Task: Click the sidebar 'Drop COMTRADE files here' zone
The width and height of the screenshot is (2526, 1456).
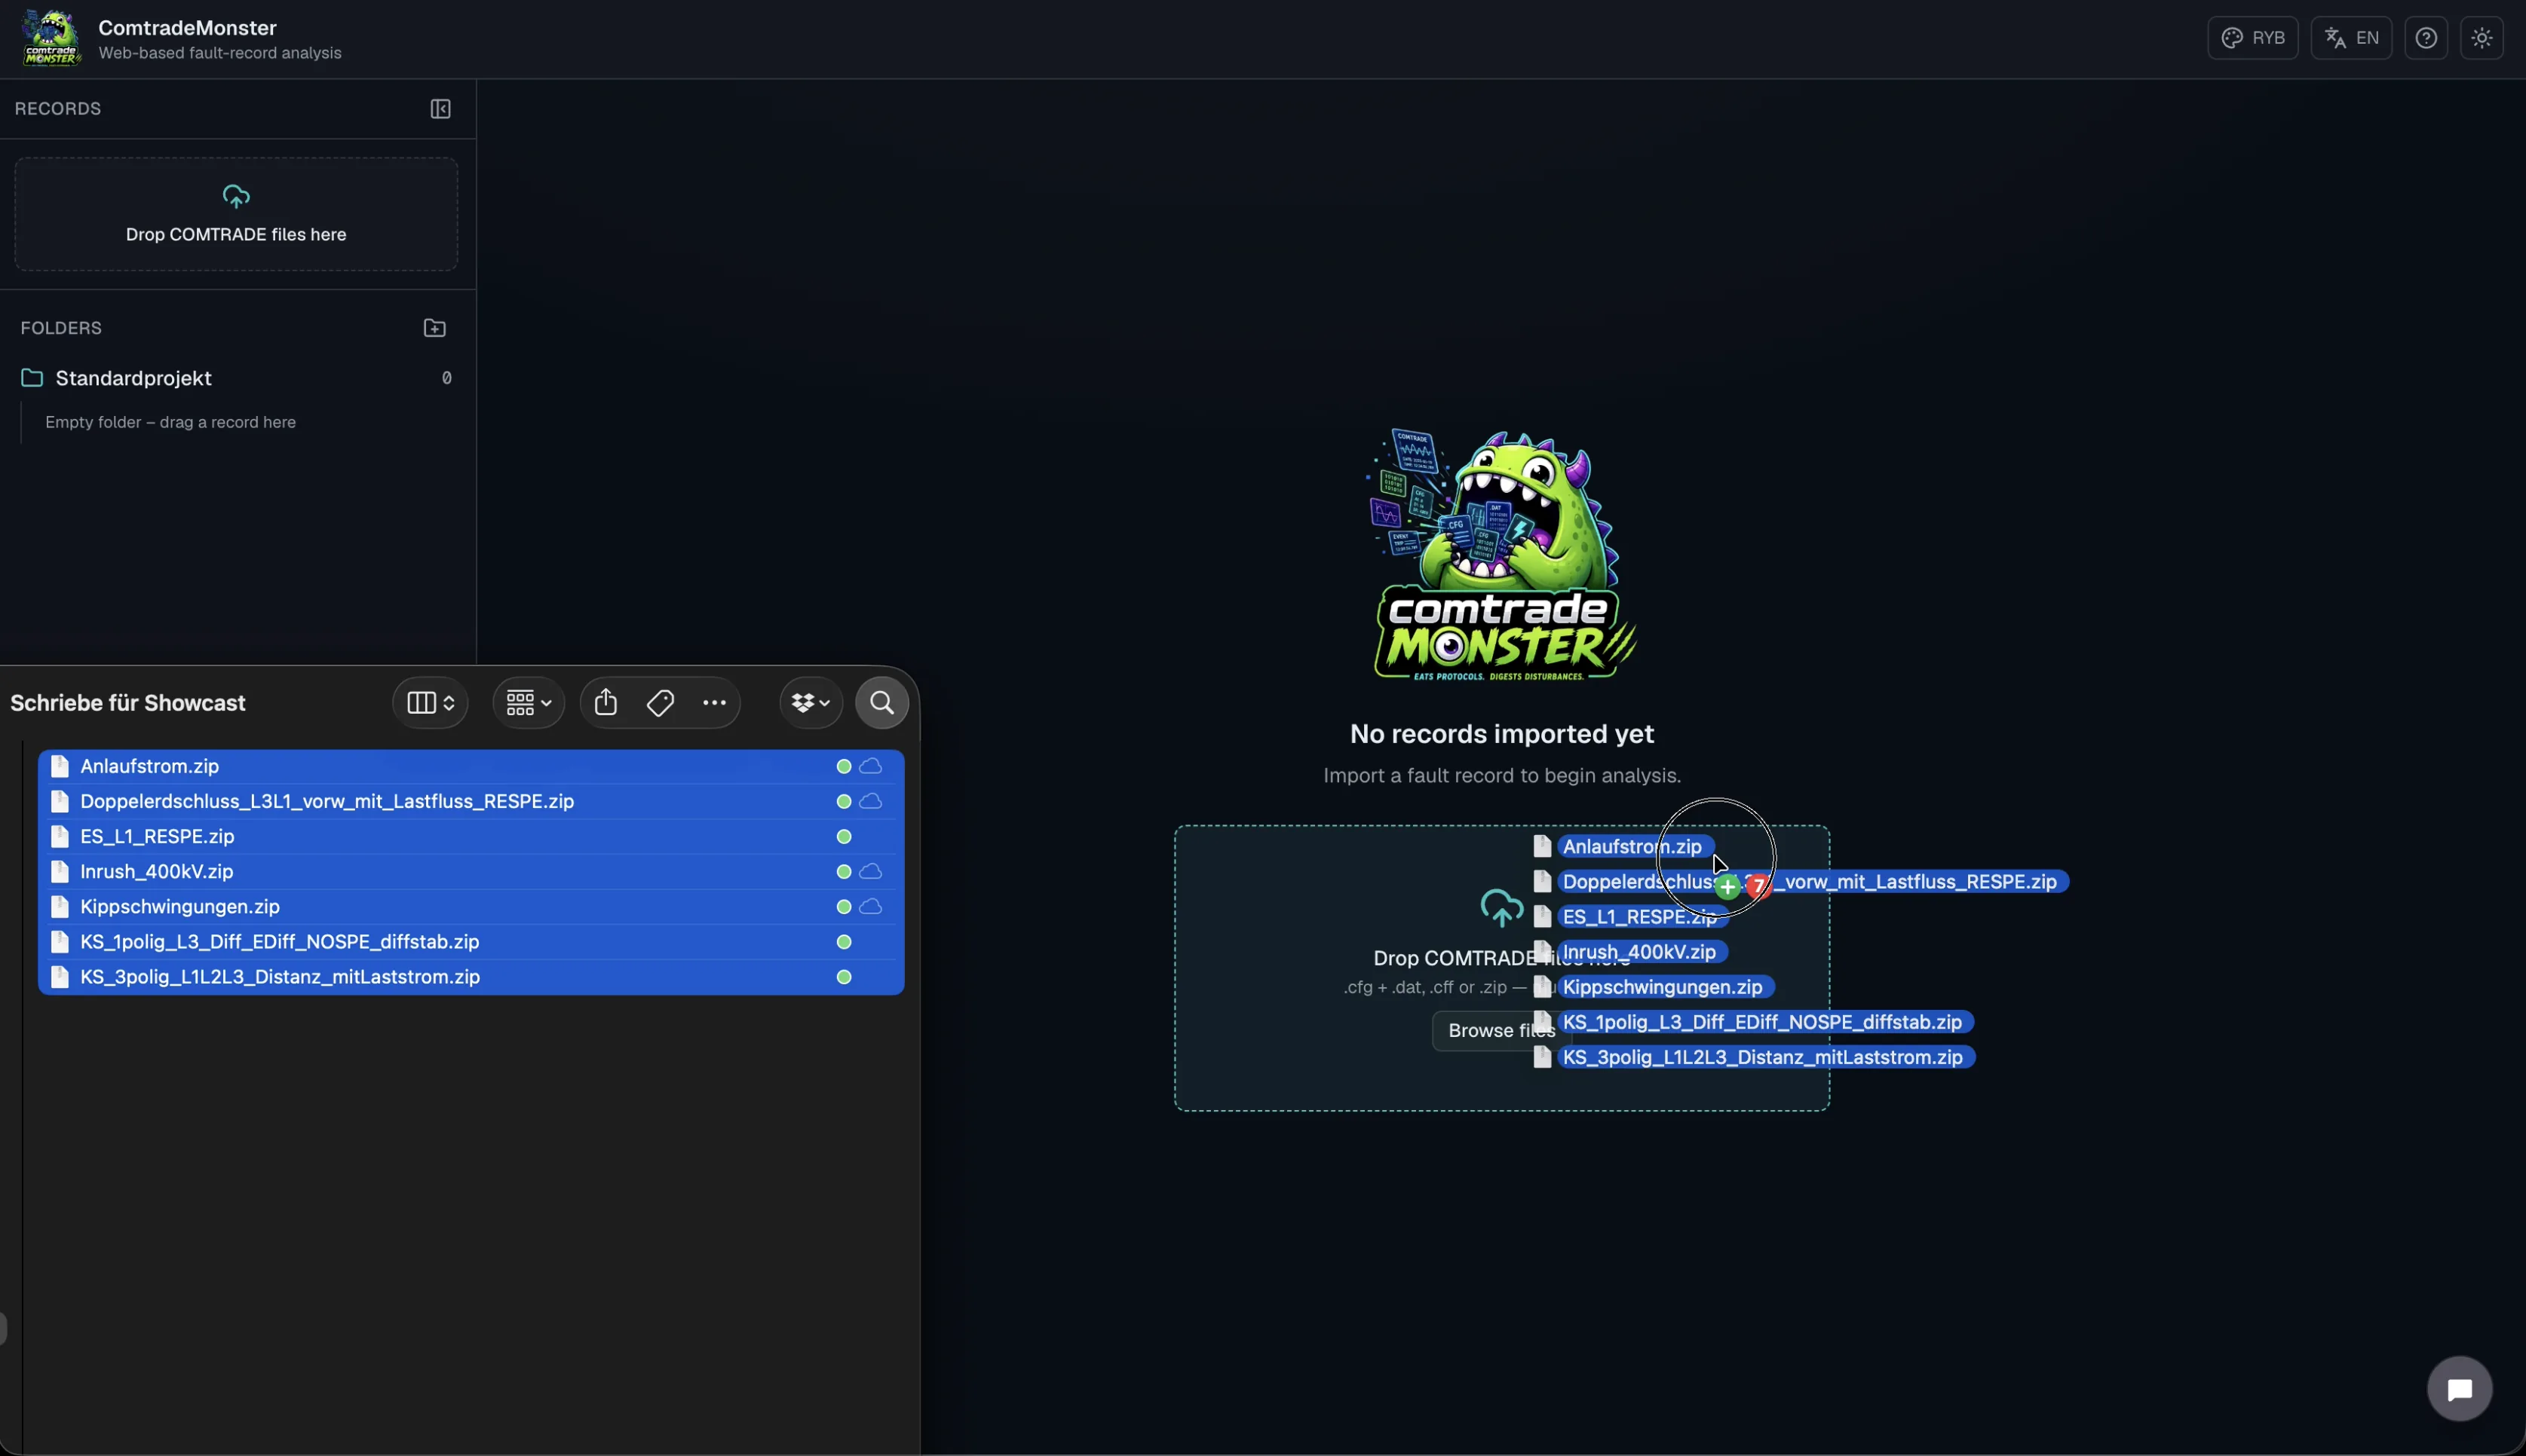Action: (236, 214)
